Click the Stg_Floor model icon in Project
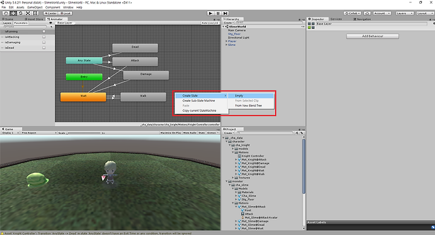The height and width of the screenshot is (235, 435). point(239,199)
